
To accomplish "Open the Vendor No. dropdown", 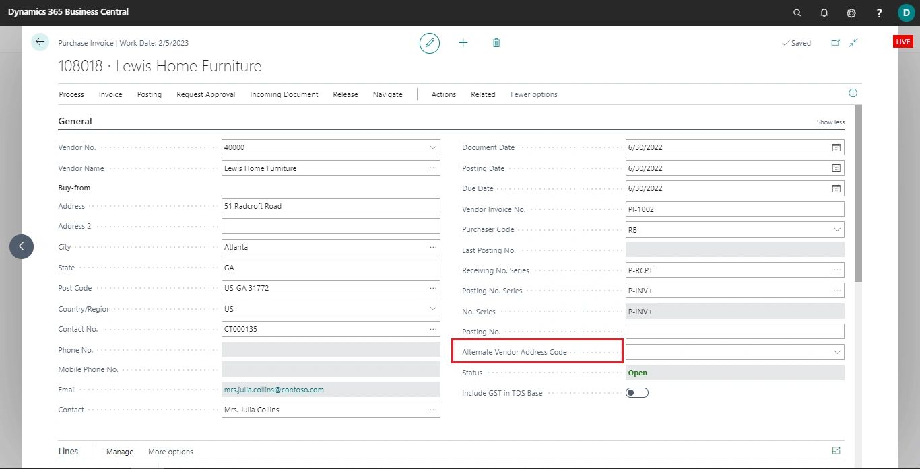I will (432, 147).
